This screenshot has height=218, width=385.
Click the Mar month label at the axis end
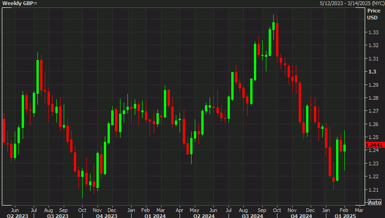[359, 210]
